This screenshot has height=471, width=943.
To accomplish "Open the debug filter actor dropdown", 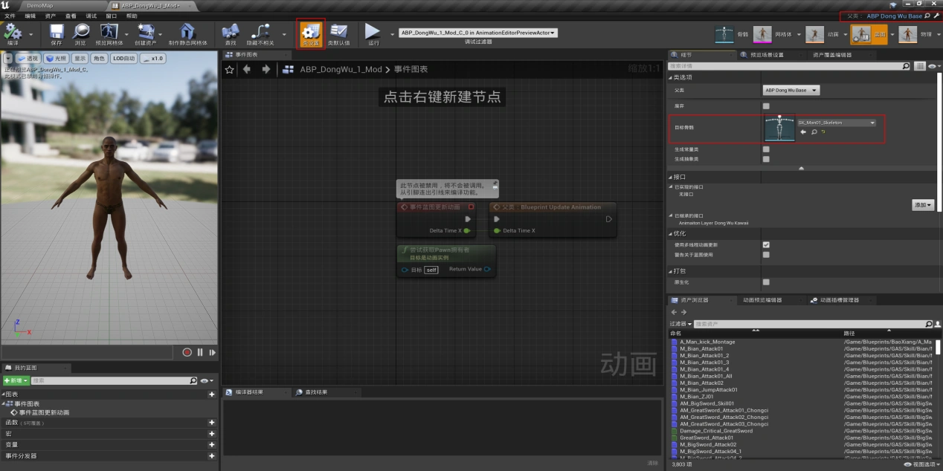I will point(478,33).
